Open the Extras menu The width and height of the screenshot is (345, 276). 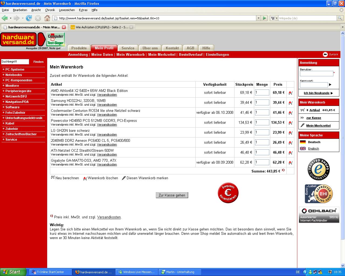(x=83, y=10)
